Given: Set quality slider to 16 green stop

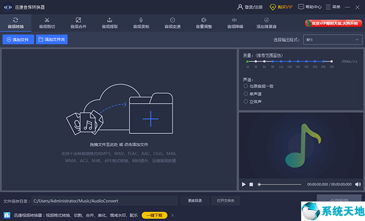Looking at the screenshot, I should point(247,61).
